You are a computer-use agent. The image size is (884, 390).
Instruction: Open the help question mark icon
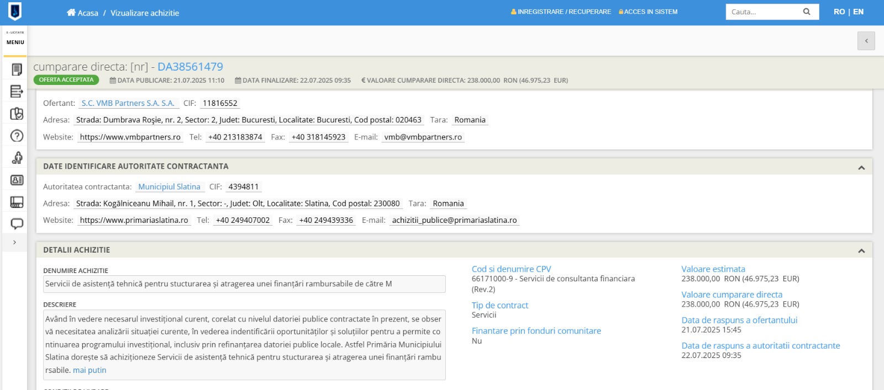tap(17, 136)
